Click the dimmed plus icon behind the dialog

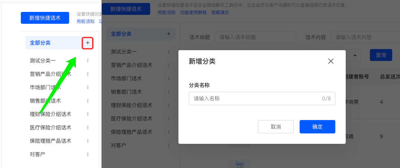tap(168, 34)
